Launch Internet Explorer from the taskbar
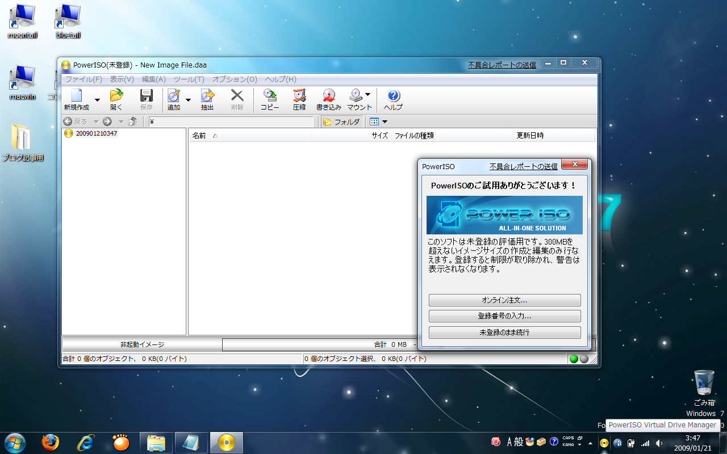727x454 pixels. [86, 442]
